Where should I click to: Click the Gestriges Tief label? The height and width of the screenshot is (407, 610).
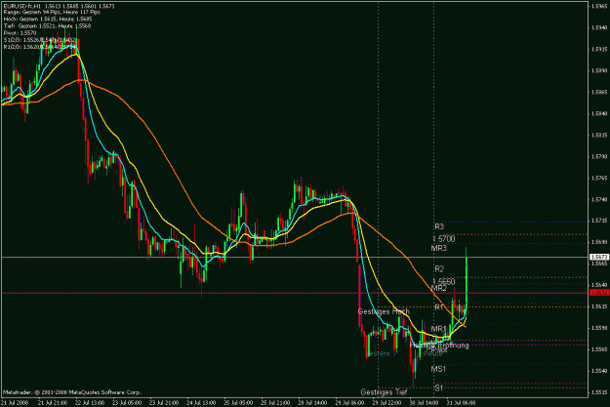(x=384, y=391)
